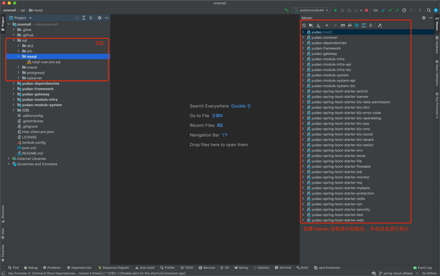Open the AuthController#4 run configuration dropdown

tap(312, 10)
